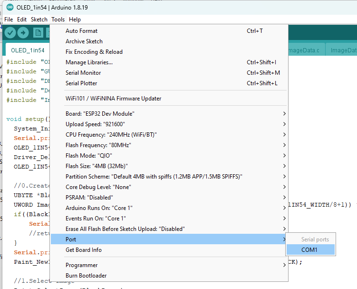Expand CPU Frequency: "240MHz (WiFi/BT)" submenu
Screen dimensions: 357x289
pyautogui.click(x=169, y=135)
